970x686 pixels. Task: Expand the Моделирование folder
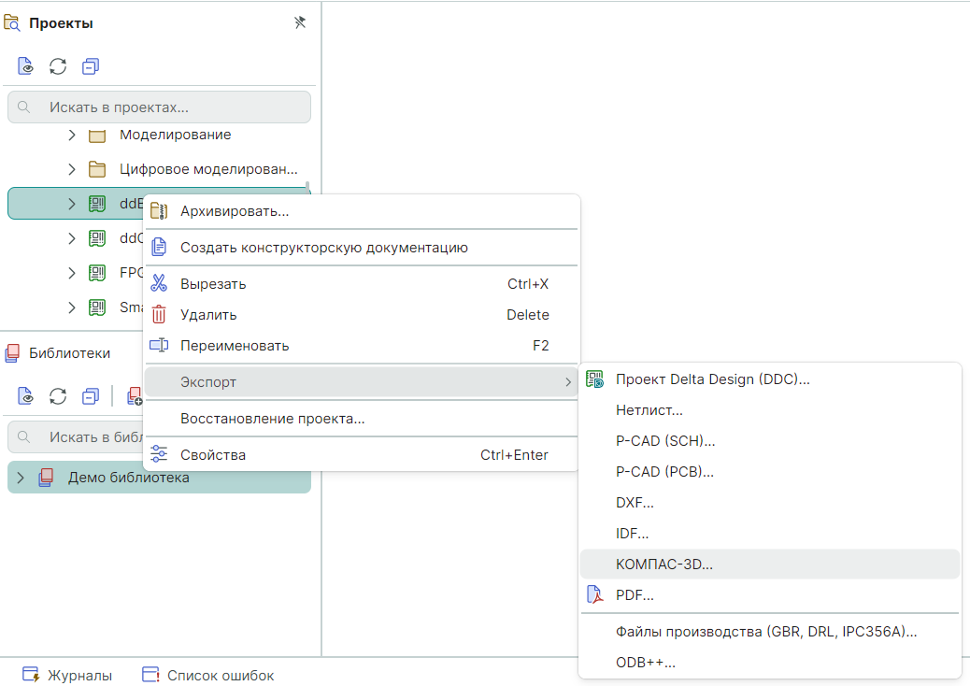(x=72, y=136)
